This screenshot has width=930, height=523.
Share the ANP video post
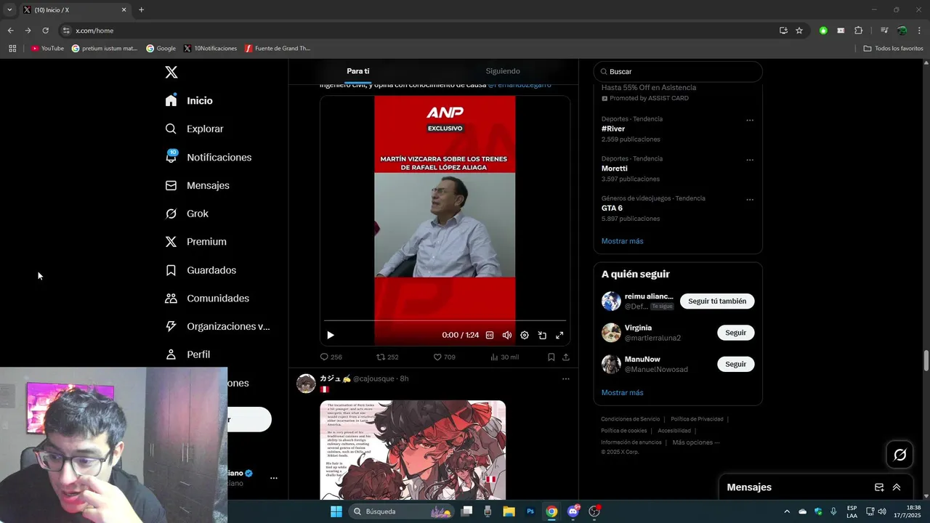(566, 357)
